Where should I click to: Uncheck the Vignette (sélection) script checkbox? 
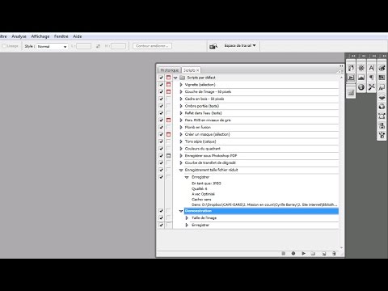click(x=161, y=85)
